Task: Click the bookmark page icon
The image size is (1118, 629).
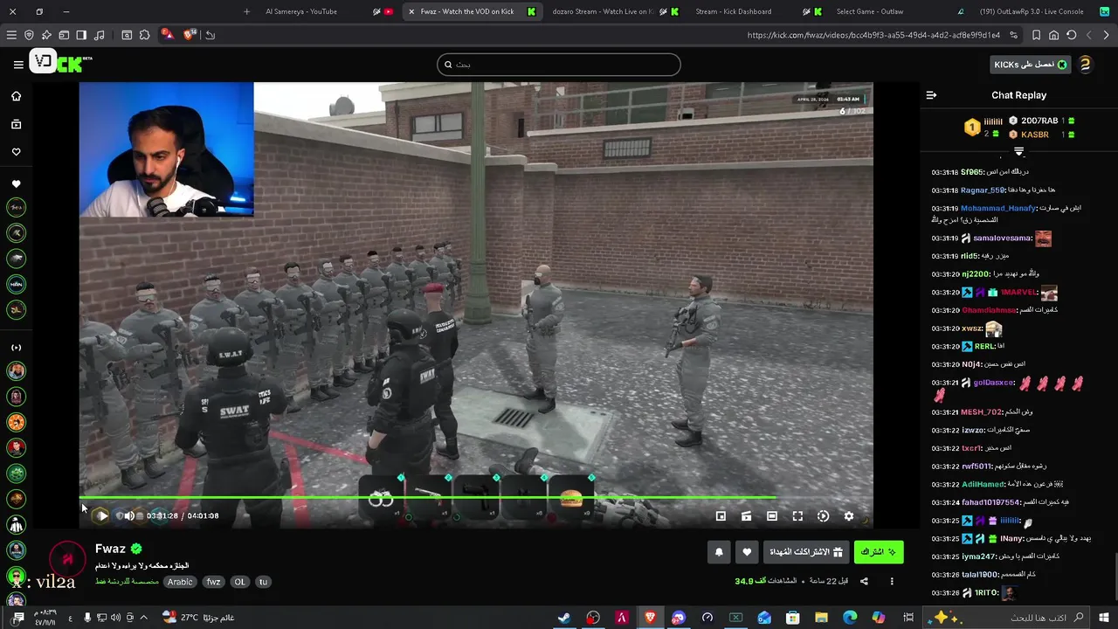Action: pyautogui.click(x=1037, y=35)
